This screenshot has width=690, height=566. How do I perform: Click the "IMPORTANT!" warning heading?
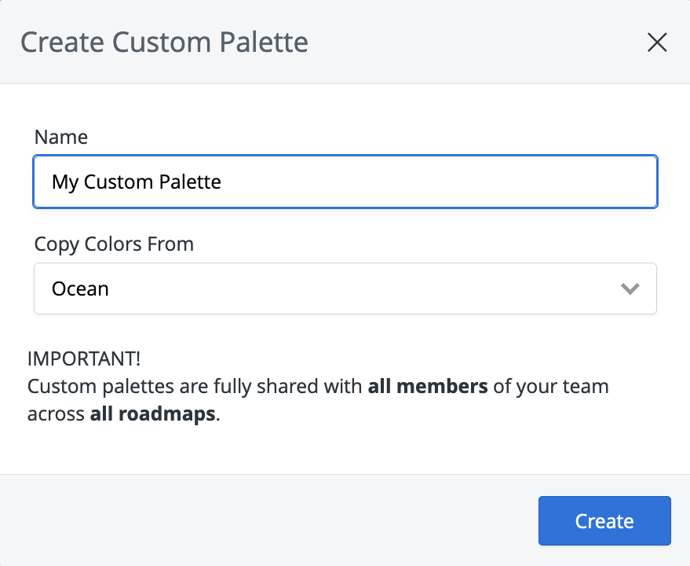point(84,358)
